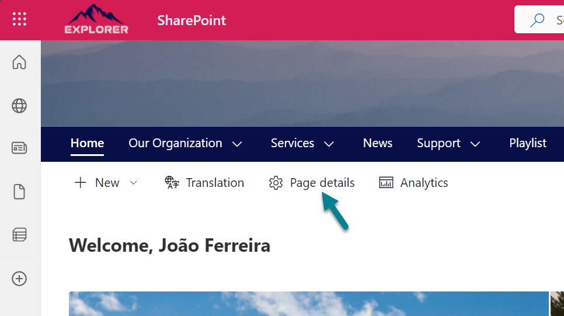Open the app launcher waffle icon
Screen dimensions: 564x316
coord(19,19)
